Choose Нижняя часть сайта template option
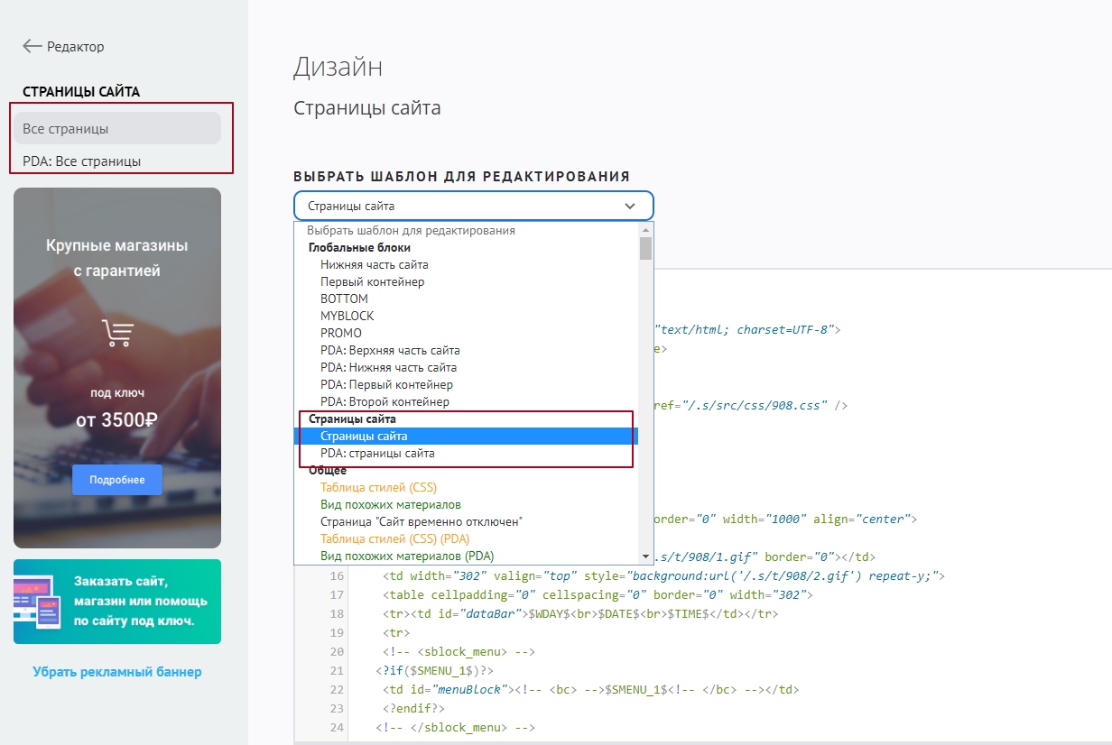The height and width of the screenshot is (745, 1112). click(374, 264)
